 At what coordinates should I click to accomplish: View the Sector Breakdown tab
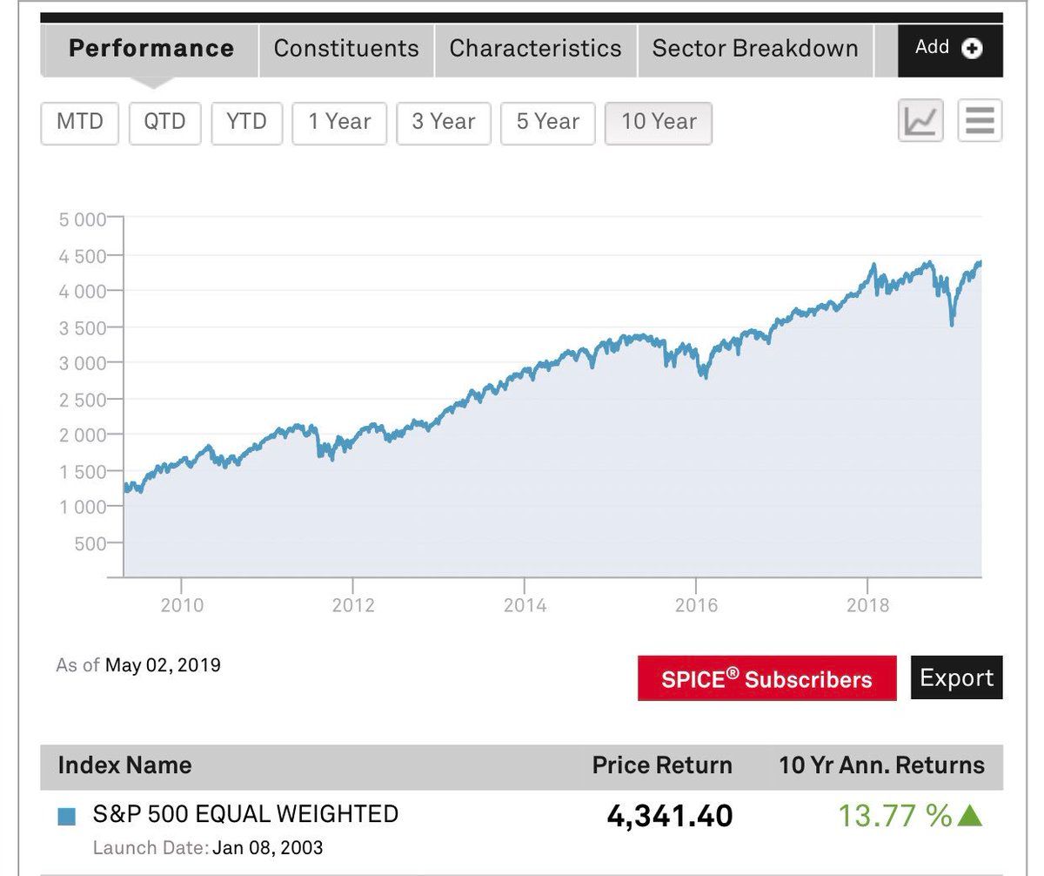pyautogui.click(x=754, y=49)
